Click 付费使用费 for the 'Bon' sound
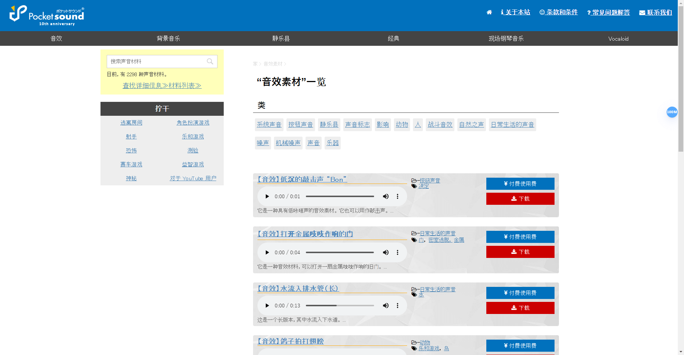This screenshot has width=684, height=355. (520, 184)
